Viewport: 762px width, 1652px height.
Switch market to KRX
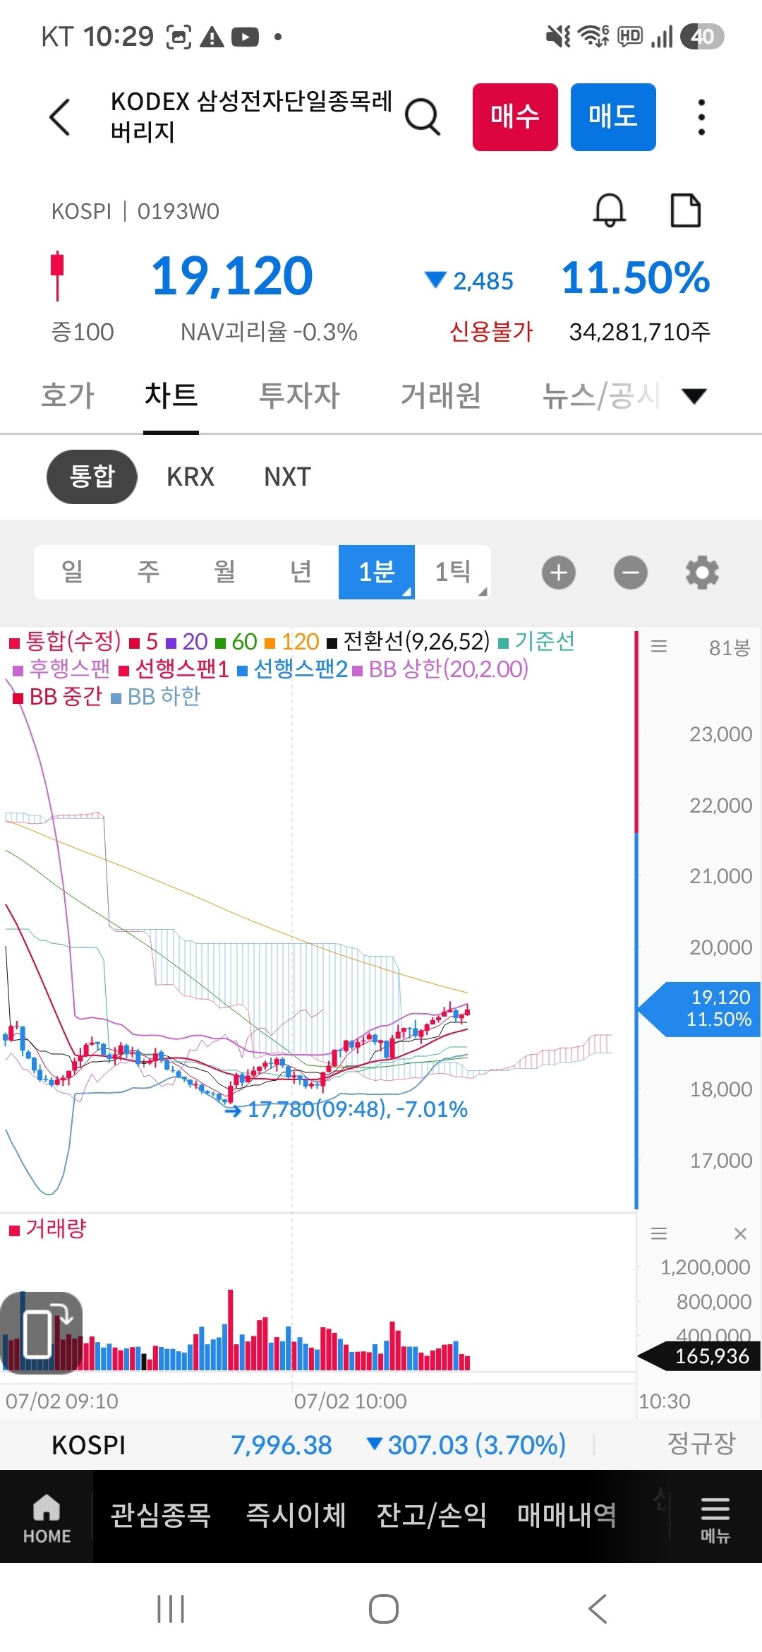(x=190, y=477)
